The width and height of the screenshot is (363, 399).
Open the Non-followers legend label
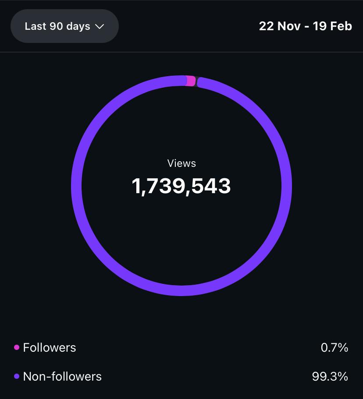(62, 376)
